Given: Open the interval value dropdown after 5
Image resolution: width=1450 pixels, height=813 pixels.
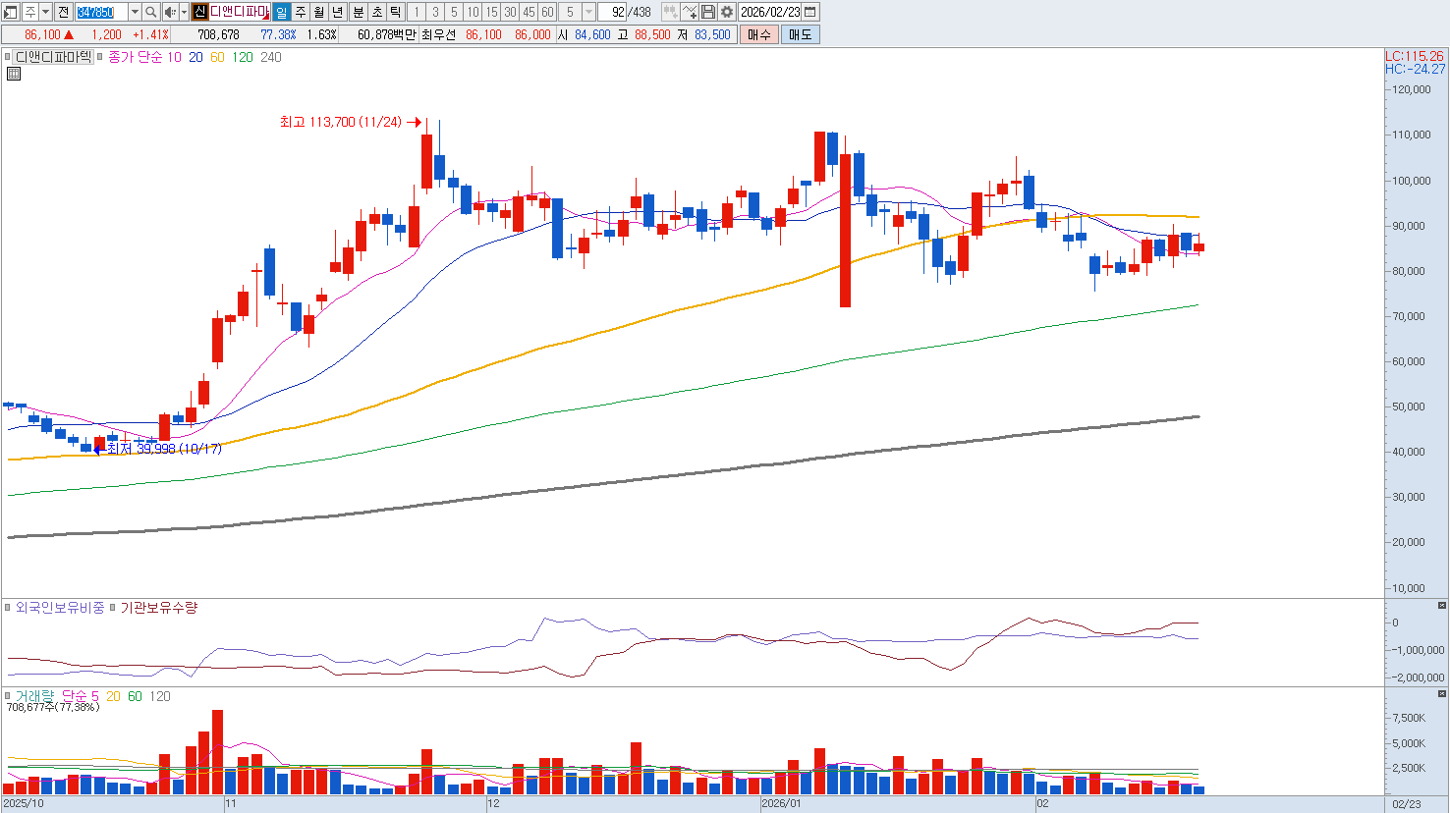Looking at the screenshot, I should [x=588, y=12].
